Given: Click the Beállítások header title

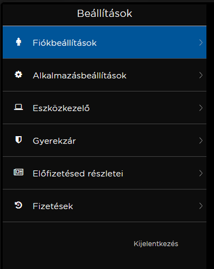Looking at the screenshot, I should coord(104,13).
